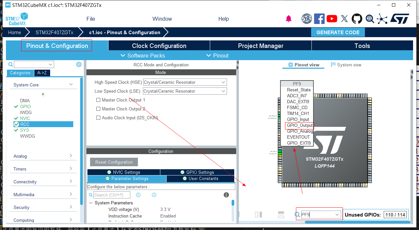Open the GPIO Settings tab
Image resolution: width=419 pixels, height=230 pixels.
197,172
